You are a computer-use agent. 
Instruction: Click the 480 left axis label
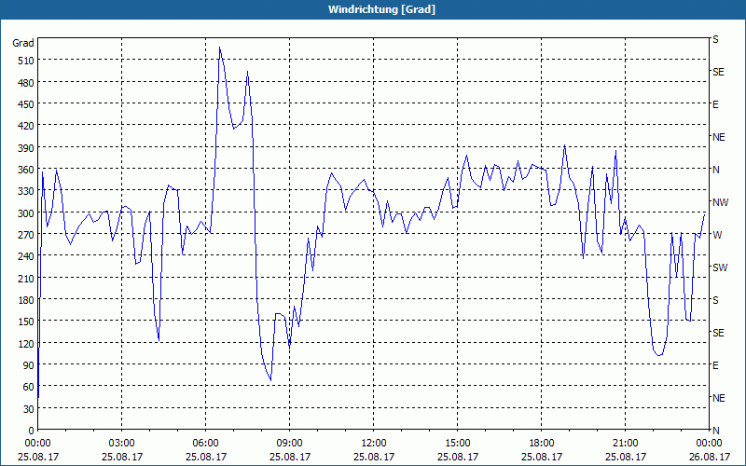[x=26, y=83]
